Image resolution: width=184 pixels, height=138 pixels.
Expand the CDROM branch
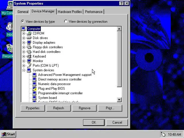click(x=24, y=33)
